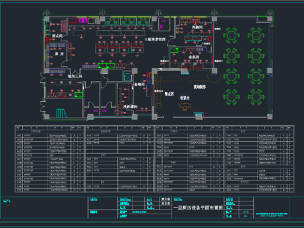Click the top-right green round dining table
This screenshot has width=304, height=228.
(x=256, y=35)
